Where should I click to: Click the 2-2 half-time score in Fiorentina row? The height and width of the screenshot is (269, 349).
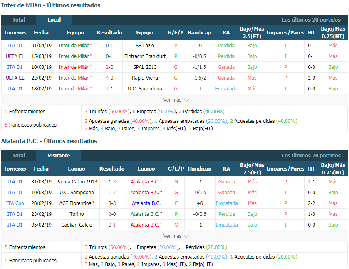[x=312, y=203]
